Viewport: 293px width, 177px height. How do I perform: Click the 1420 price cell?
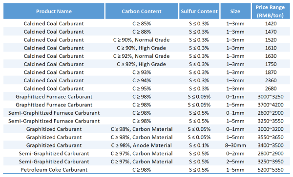point(271,24)
